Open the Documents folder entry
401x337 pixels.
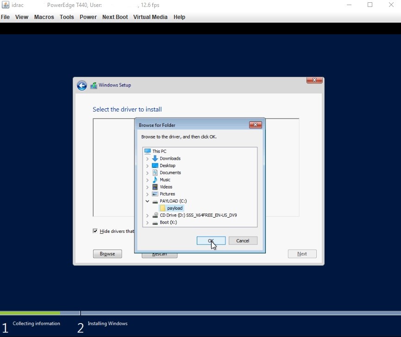168,173
